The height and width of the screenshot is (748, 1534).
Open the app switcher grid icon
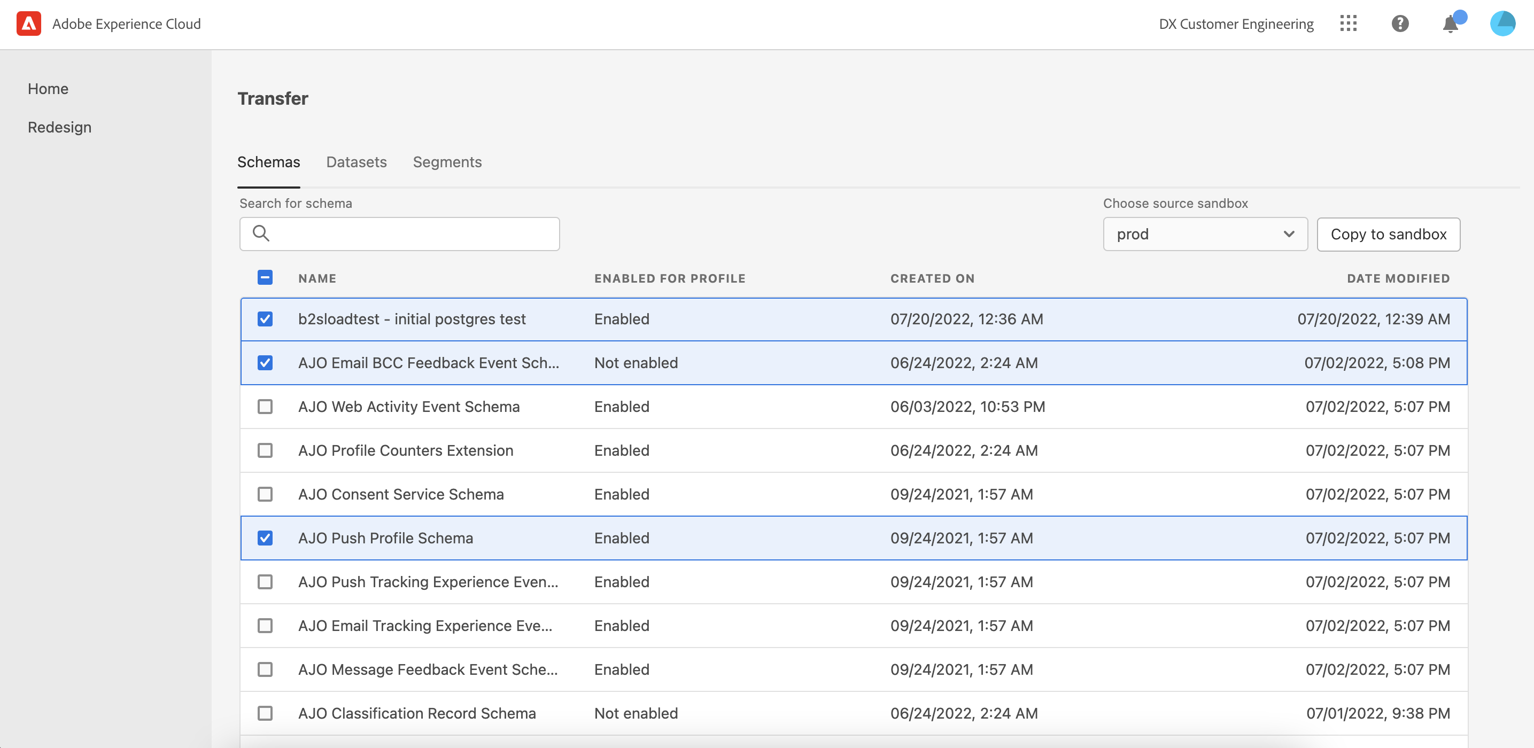(1348, 24)
